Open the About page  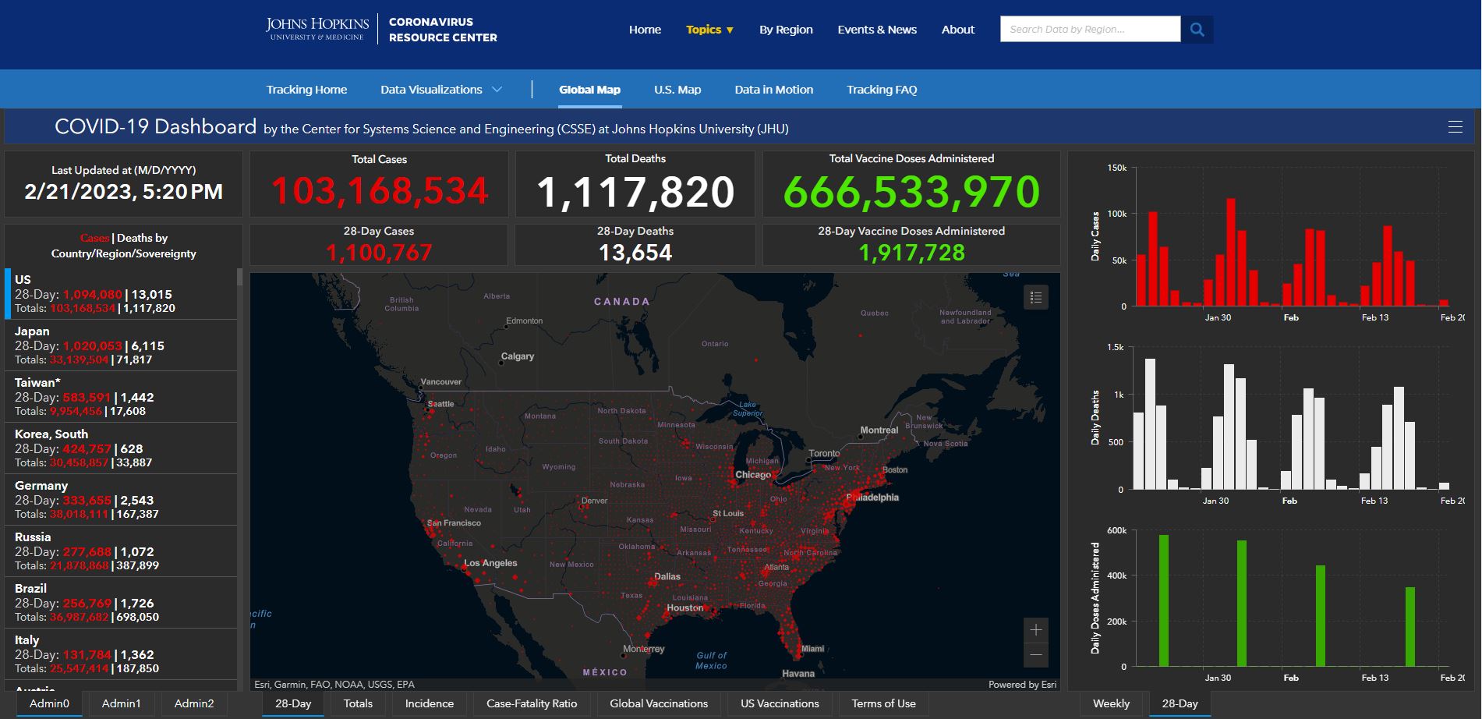tap(958, 30)
